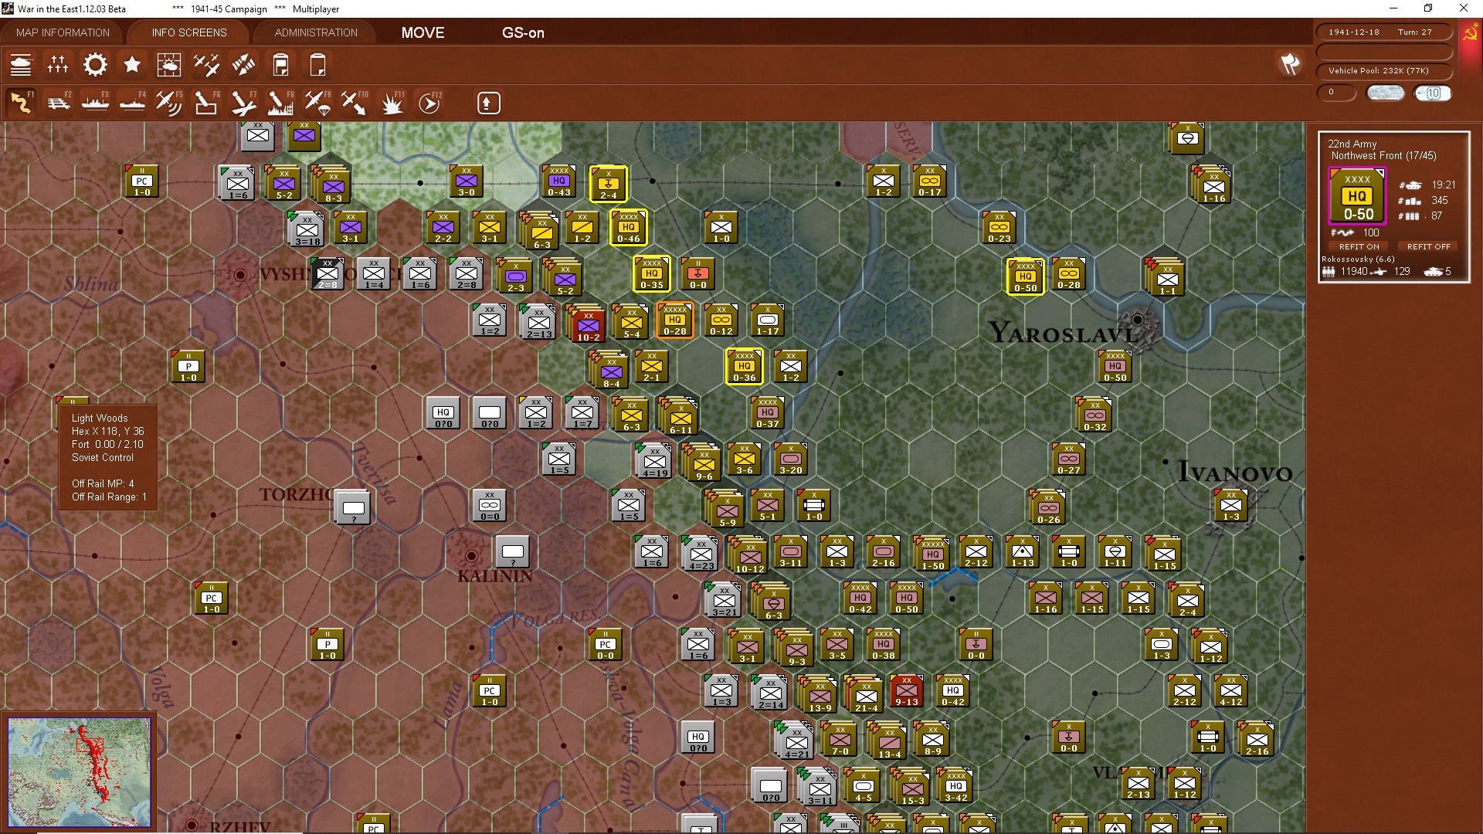
Task: Click the 22nd Army HQ 0-50 unit portrait
Action: click(x=1357, y=197)
